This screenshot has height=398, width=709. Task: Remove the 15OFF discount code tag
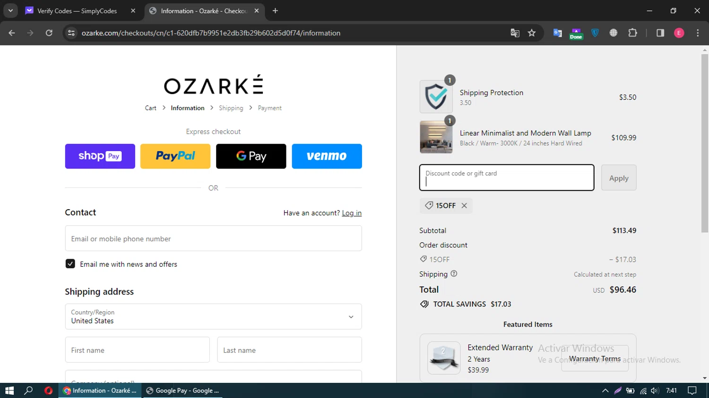click(464, 205)
